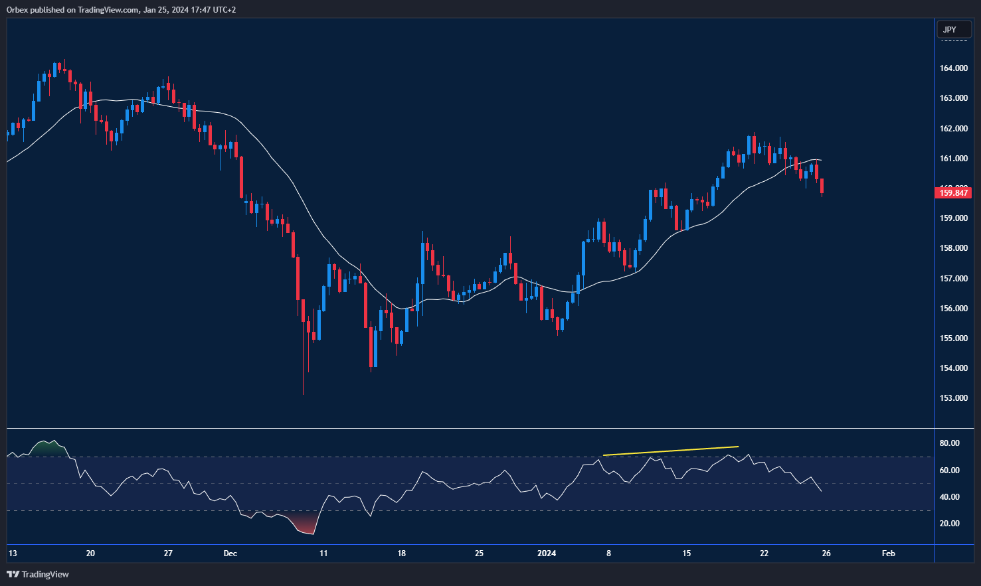Click the TradingView logo icon

14,574
